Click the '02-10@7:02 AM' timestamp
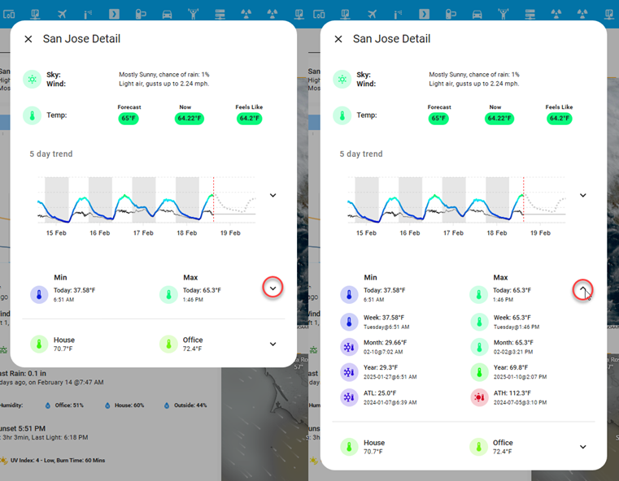The height and width of the screenshot is (481, 619). [x=383, y=352]
